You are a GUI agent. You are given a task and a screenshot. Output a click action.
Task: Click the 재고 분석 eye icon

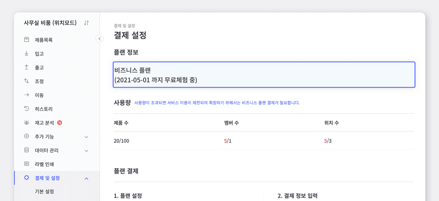[26, 123]
